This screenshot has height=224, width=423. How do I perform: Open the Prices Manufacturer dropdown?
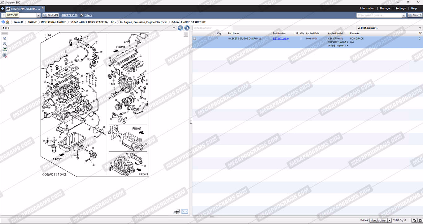point(390,221)
